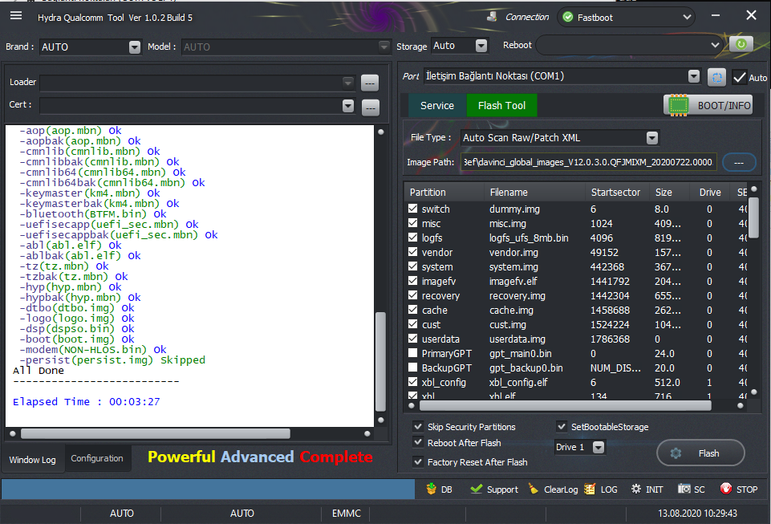Viewport: 771px width, 524px height.
Task: Expand the Loader dropdown
Action: click(x=347, y=83)
